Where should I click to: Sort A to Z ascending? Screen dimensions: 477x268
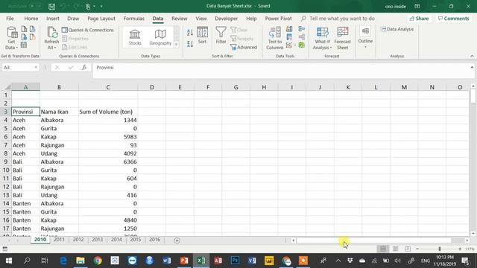click(x=190, y=32)
